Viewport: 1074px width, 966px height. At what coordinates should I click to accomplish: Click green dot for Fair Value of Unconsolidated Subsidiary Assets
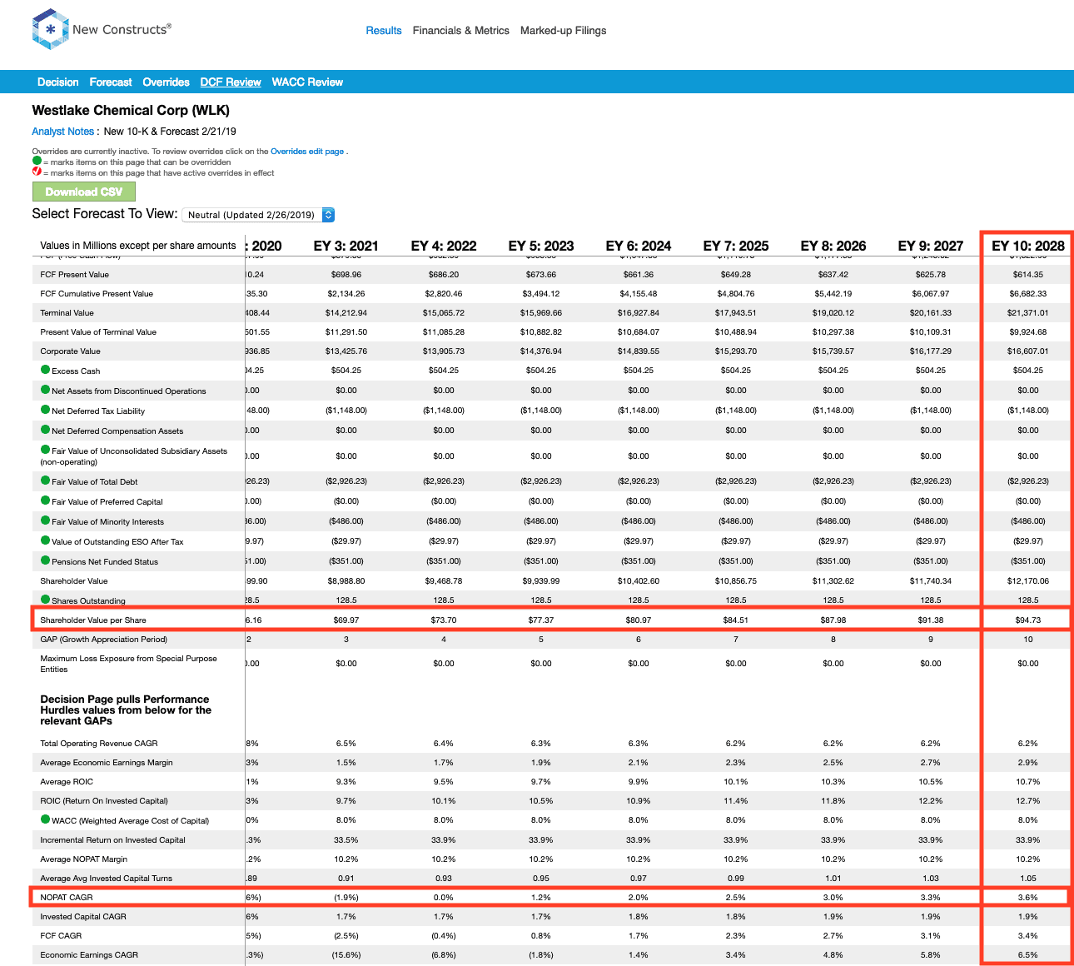(46, 450)
